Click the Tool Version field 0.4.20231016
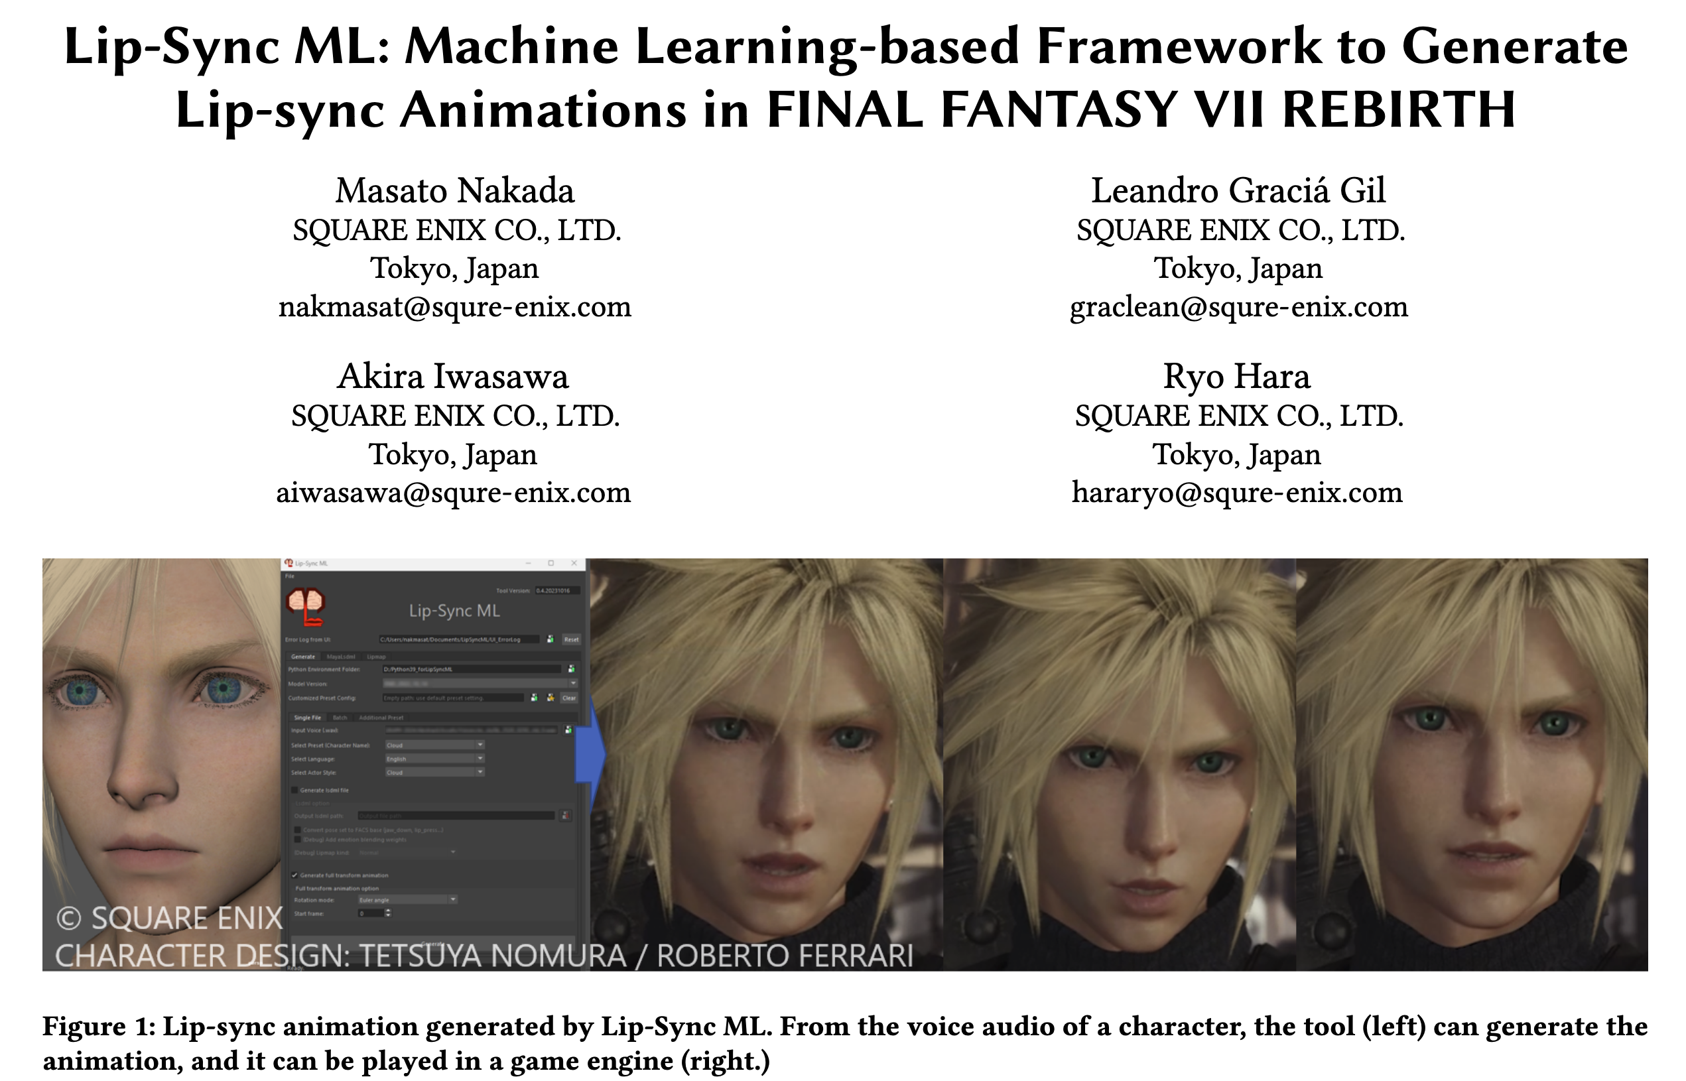This screenshot has height=1081, width=1686. tap(557, 590)
